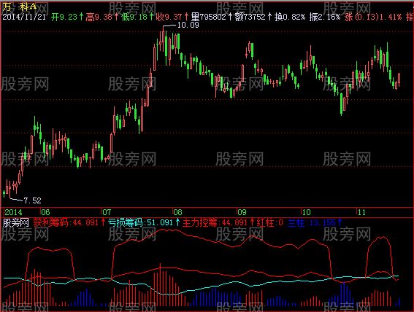Click the change value 涨(0.13)1.41%
The image size is (414, 312).
(373, 17)
